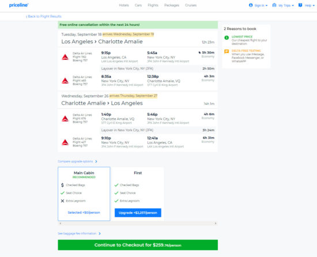Click checkmark next to First Seat Choice
Image resolution: width=317 pixels, height=257 pixels.
[116, 193]
